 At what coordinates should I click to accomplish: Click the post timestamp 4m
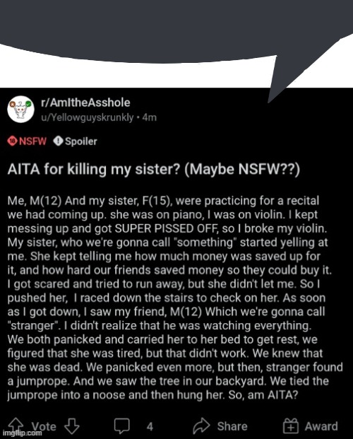coord(149,117)
